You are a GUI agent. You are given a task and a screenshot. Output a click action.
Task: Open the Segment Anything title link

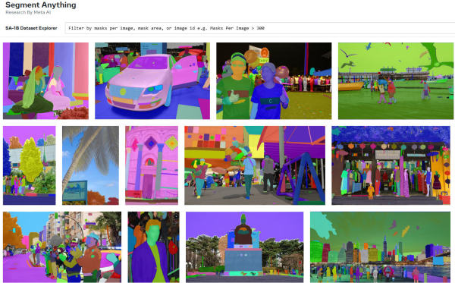pos(41,5)
